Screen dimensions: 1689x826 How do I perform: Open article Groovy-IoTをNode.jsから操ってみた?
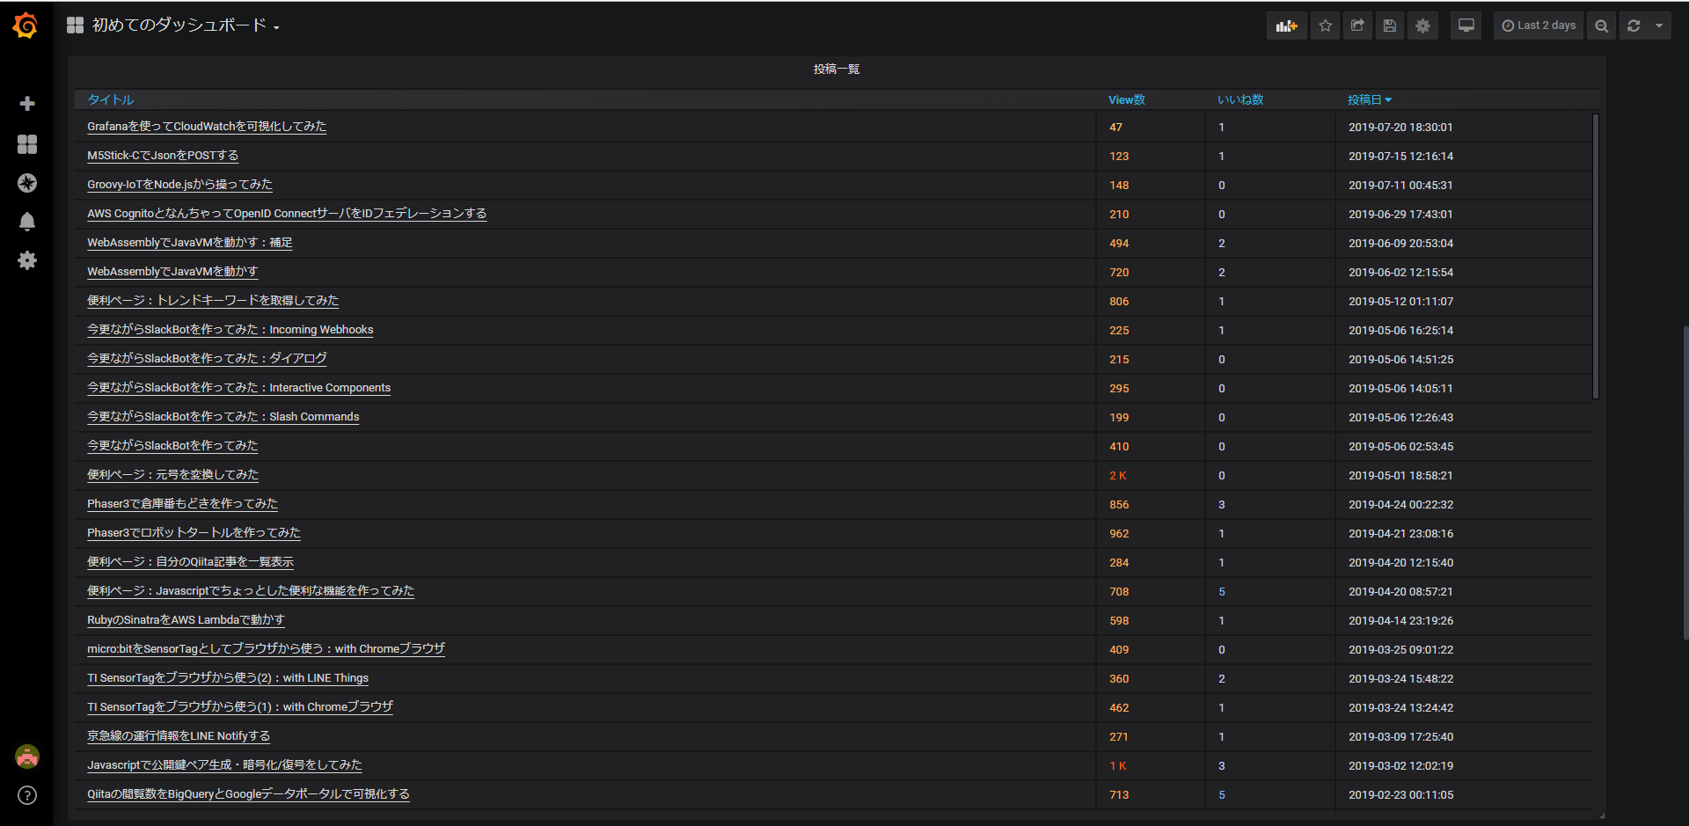pyautogui.click(x=179, y=185)
